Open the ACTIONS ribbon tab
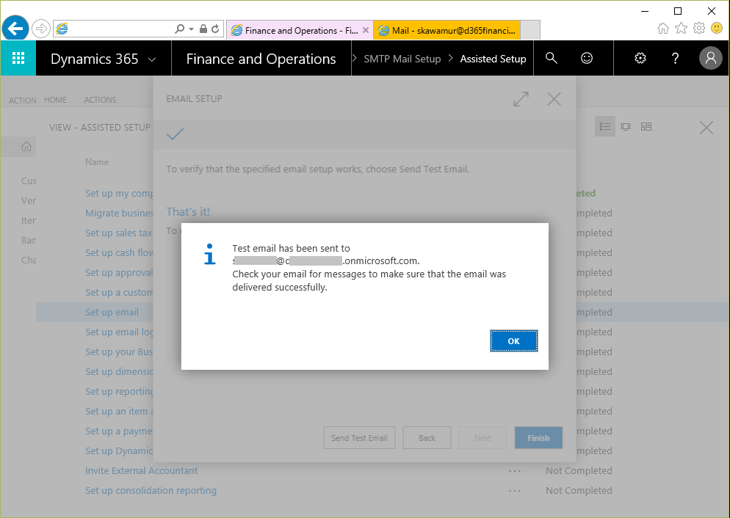Image resolution: width=730 pixels, height=518 pixels. click(100, 100)
